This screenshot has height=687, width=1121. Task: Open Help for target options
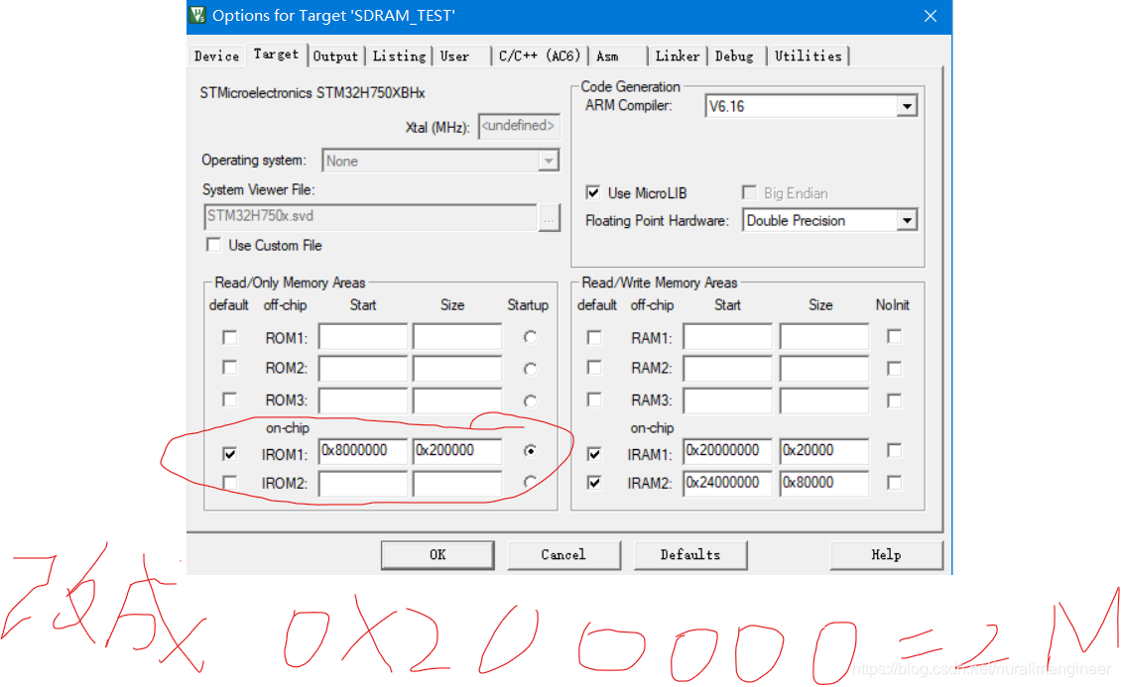[887, 555]
